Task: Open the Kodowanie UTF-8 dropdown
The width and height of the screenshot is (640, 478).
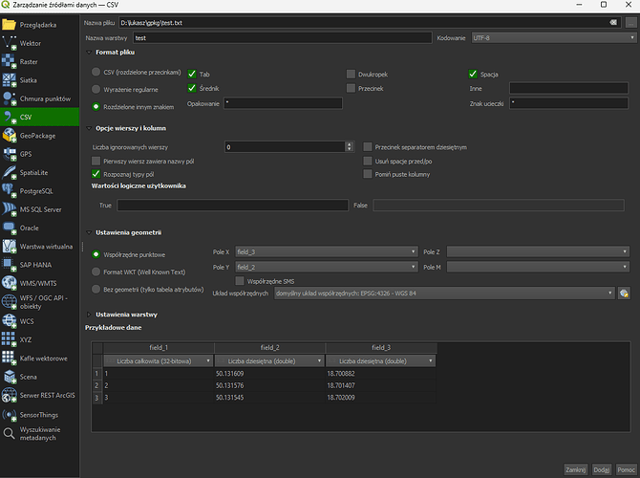Action: (552, 37)
